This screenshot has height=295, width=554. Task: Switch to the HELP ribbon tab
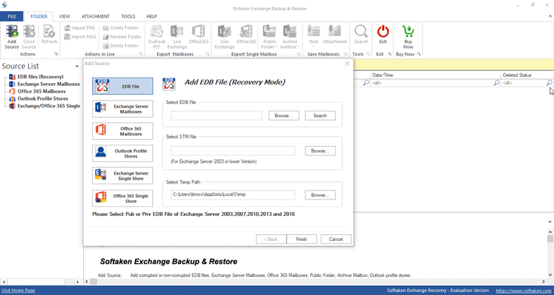152,16
